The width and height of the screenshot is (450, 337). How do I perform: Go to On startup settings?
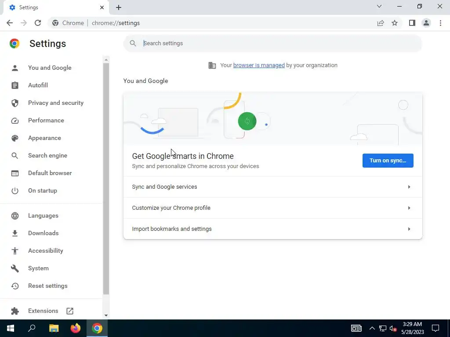(43, 190)
